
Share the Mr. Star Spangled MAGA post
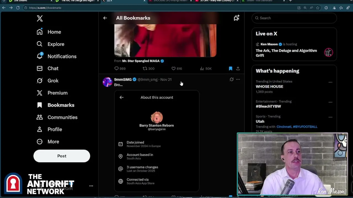point(238,68)
